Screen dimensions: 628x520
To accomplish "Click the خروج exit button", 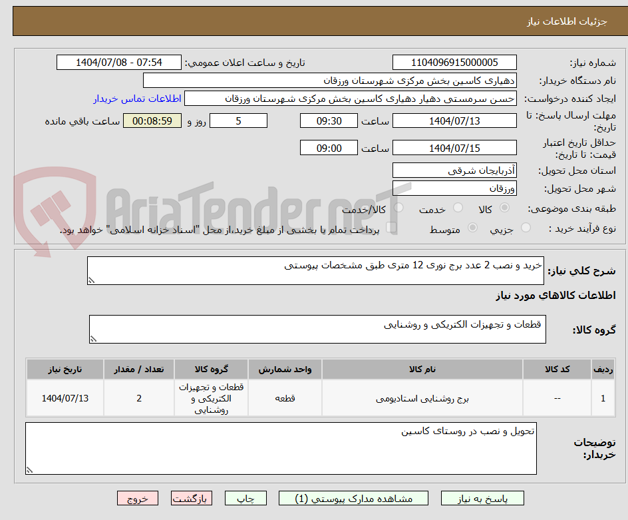I will point(138,498).
